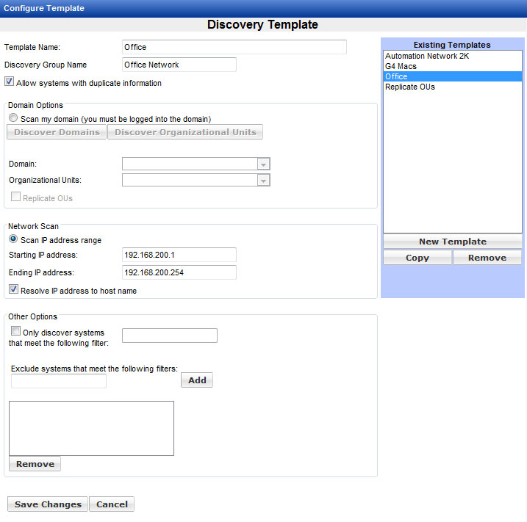Select Scan my domain radio button
527x522 pixels.
(x=13, y=118)
